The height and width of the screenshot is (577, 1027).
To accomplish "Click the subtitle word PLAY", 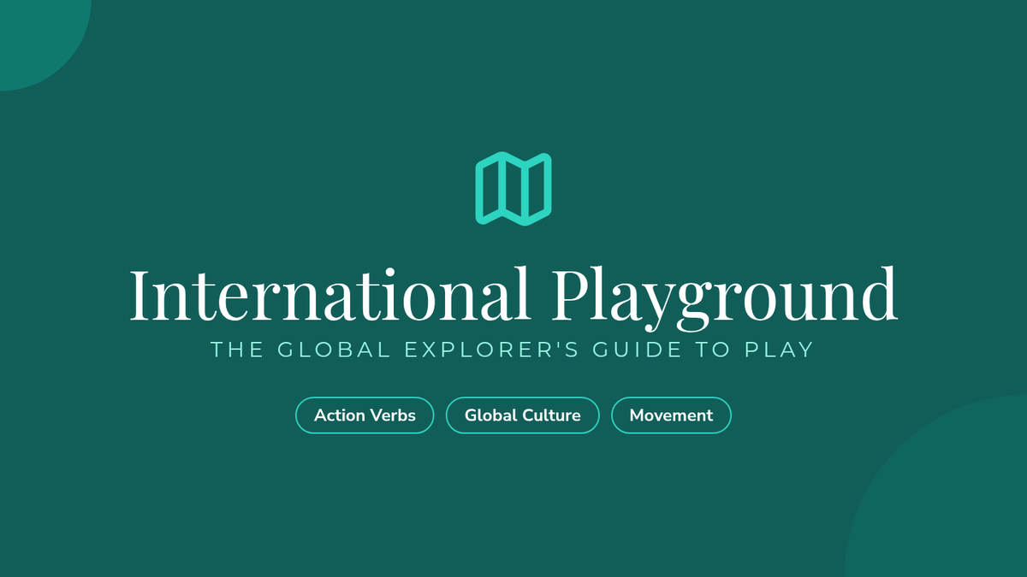I will click(779, 350).
